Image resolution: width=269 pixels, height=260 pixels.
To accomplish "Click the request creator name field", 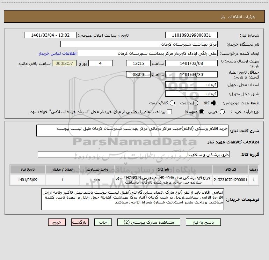I will click(x=148, y=53).
